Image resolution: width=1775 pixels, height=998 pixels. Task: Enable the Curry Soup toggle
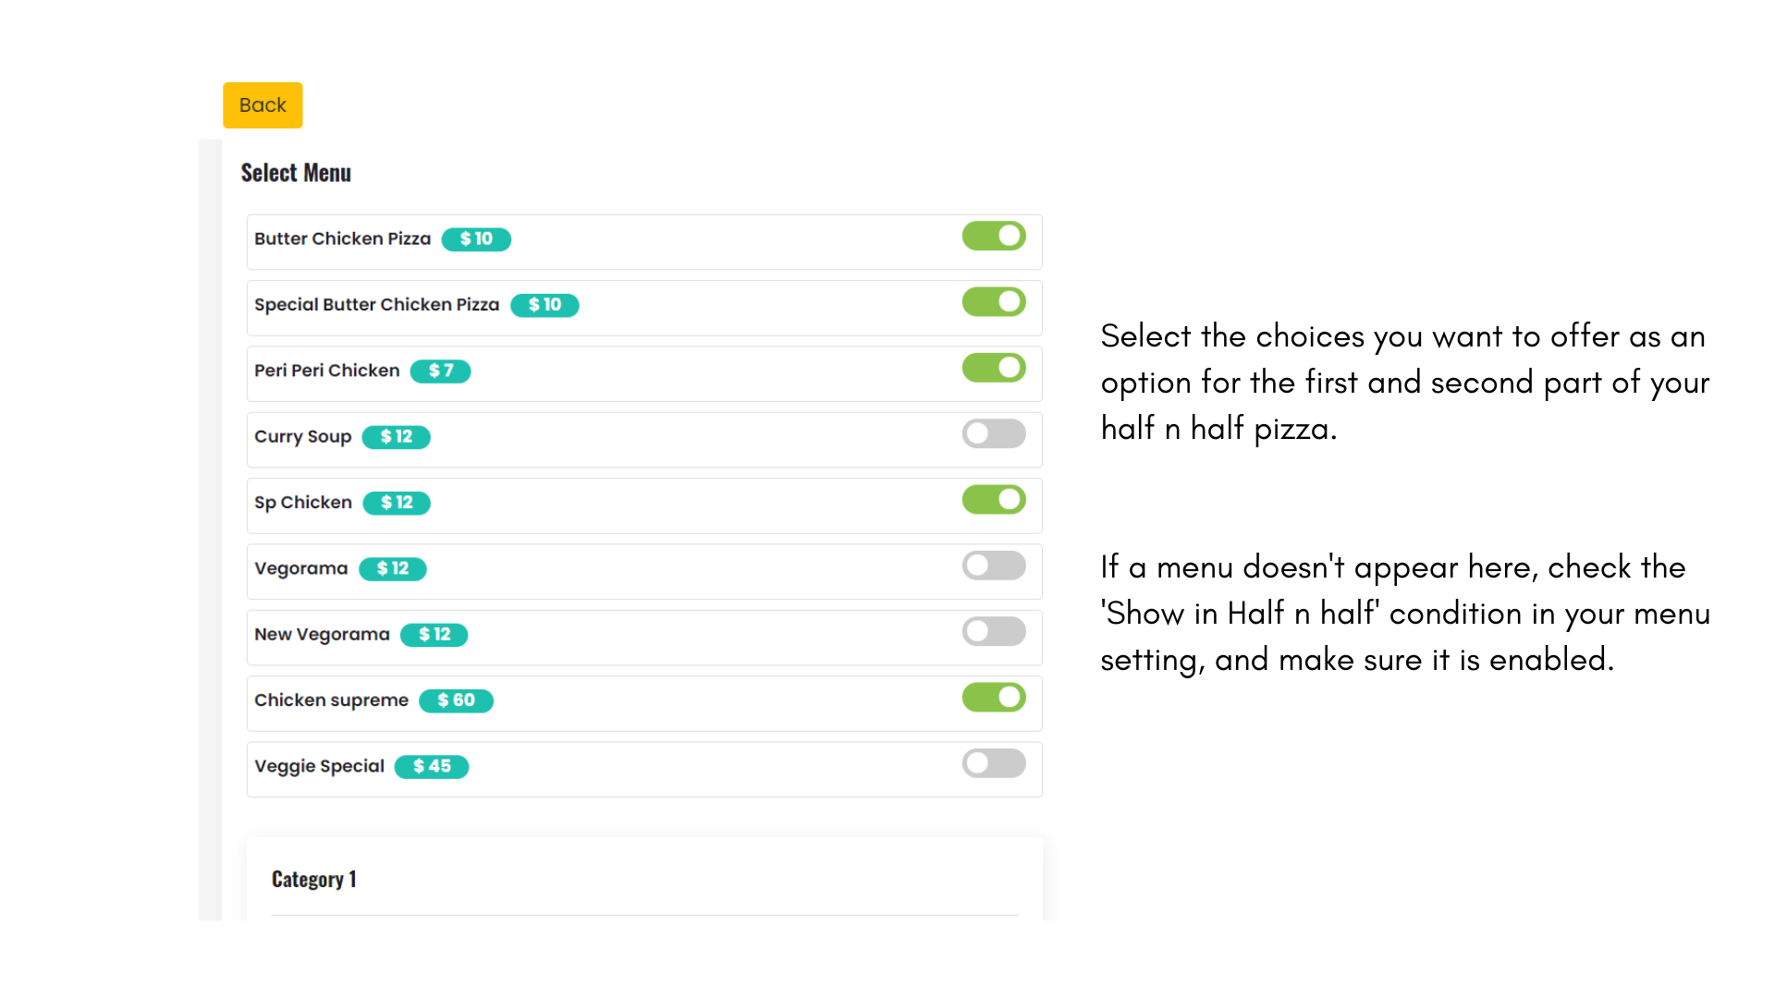click(x=994, y=433)
